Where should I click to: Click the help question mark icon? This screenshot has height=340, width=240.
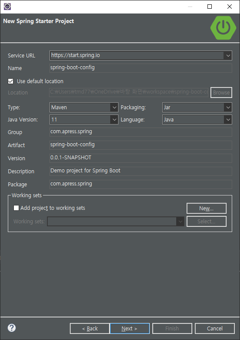[12, 328]
